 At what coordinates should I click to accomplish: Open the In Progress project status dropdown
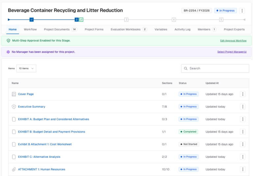click(x=225, y=11)
